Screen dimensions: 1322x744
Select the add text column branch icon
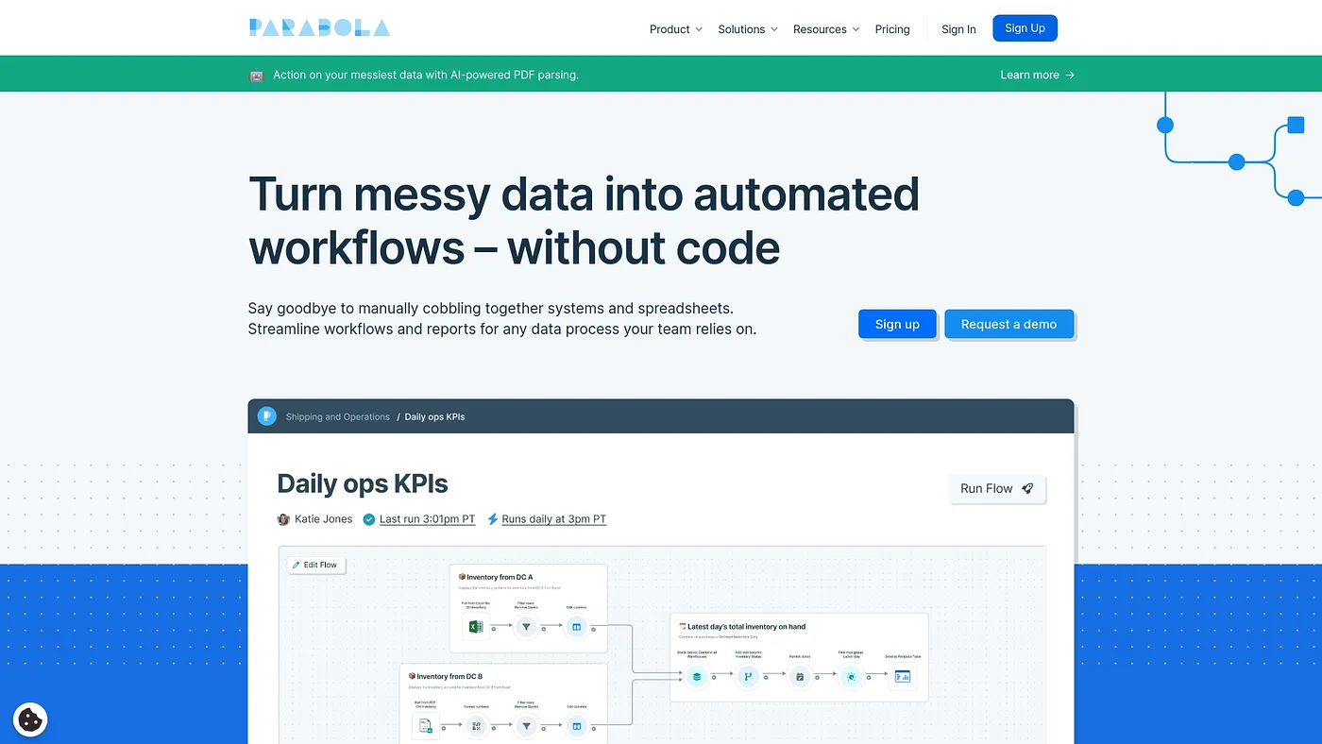tap(748, 676)
